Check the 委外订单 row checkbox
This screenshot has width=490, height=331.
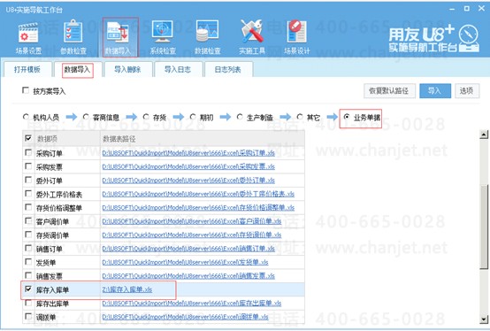[28, 180]
